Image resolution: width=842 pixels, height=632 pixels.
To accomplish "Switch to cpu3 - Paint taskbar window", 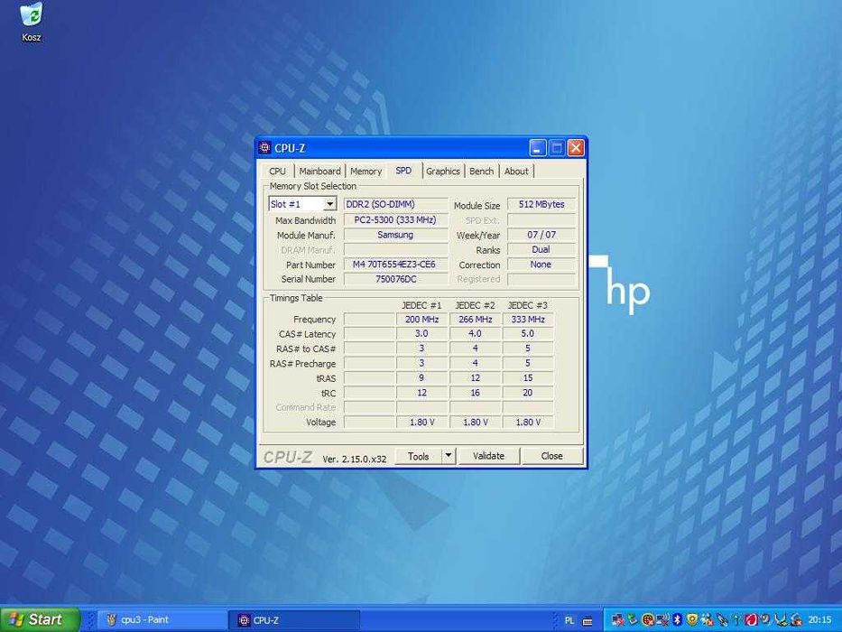I will (x=162, y=620).
